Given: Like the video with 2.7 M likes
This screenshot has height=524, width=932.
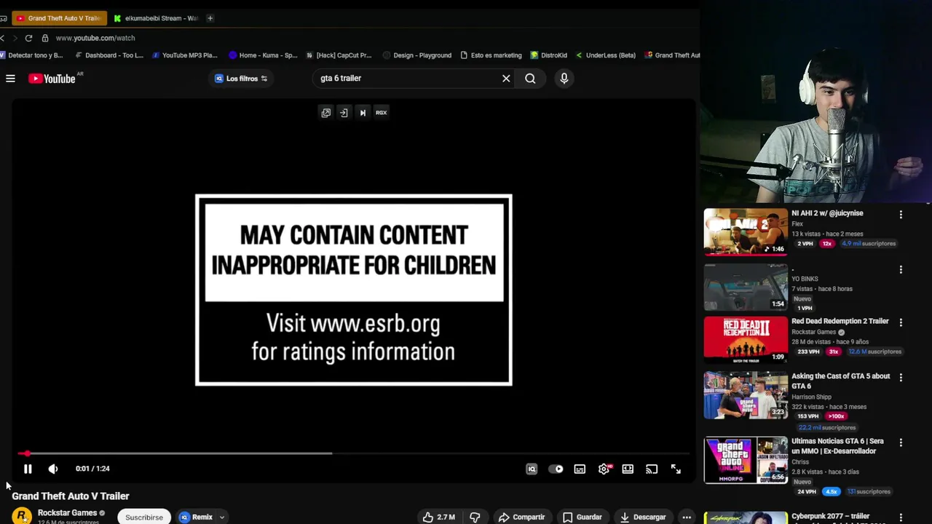Looking at the screenshot, I should [x=439, y=517].
